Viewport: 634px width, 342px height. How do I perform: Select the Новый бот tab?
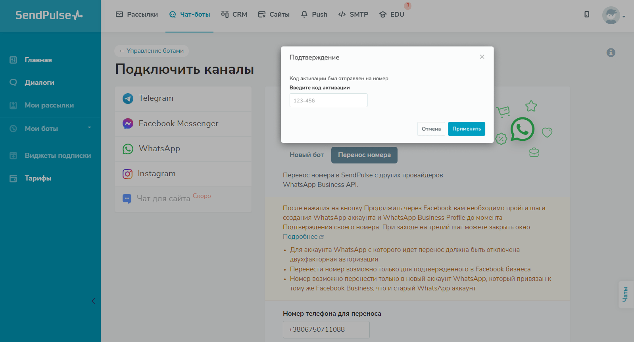tap(306, 155)
